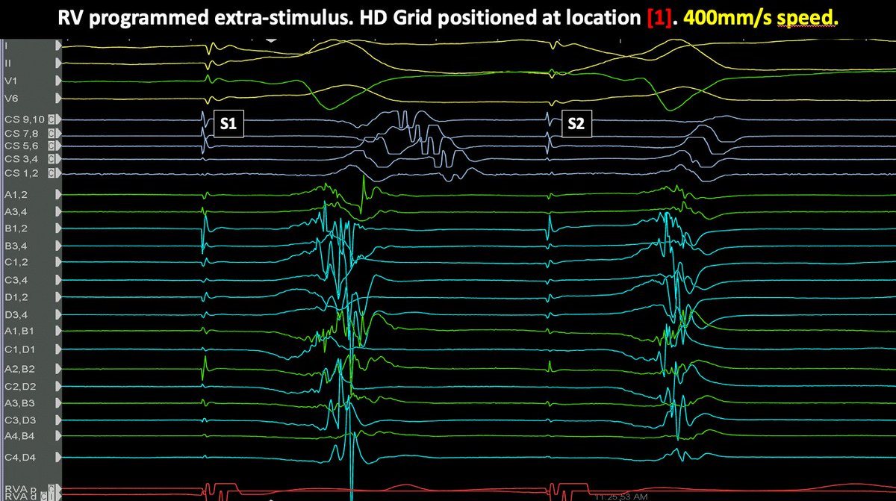Viewport: 896px width, 501px height.
Task: Click the arrow marker of channel D1,2
Action: click(x=58, y=297)
